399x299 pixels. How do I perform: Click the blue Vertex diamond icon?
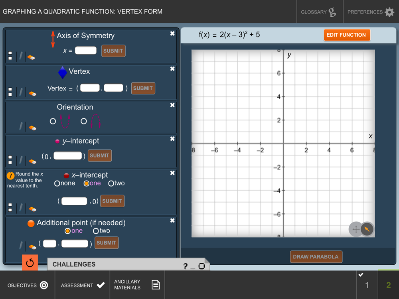[62, 73]
